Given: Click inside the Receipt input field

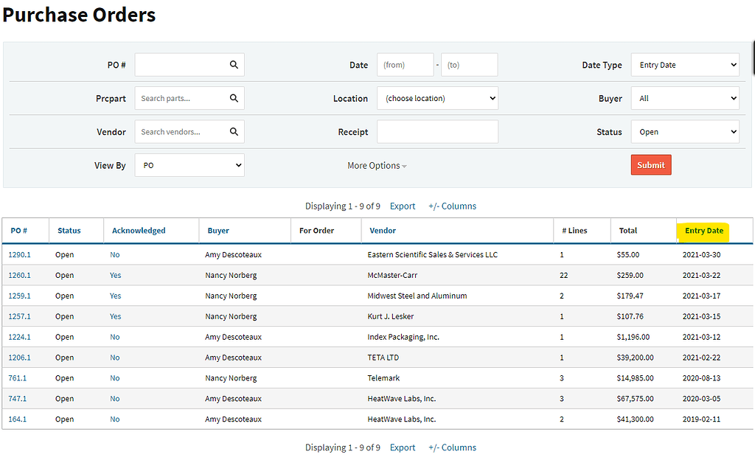Looking at the screenshot, I should 437,131.
